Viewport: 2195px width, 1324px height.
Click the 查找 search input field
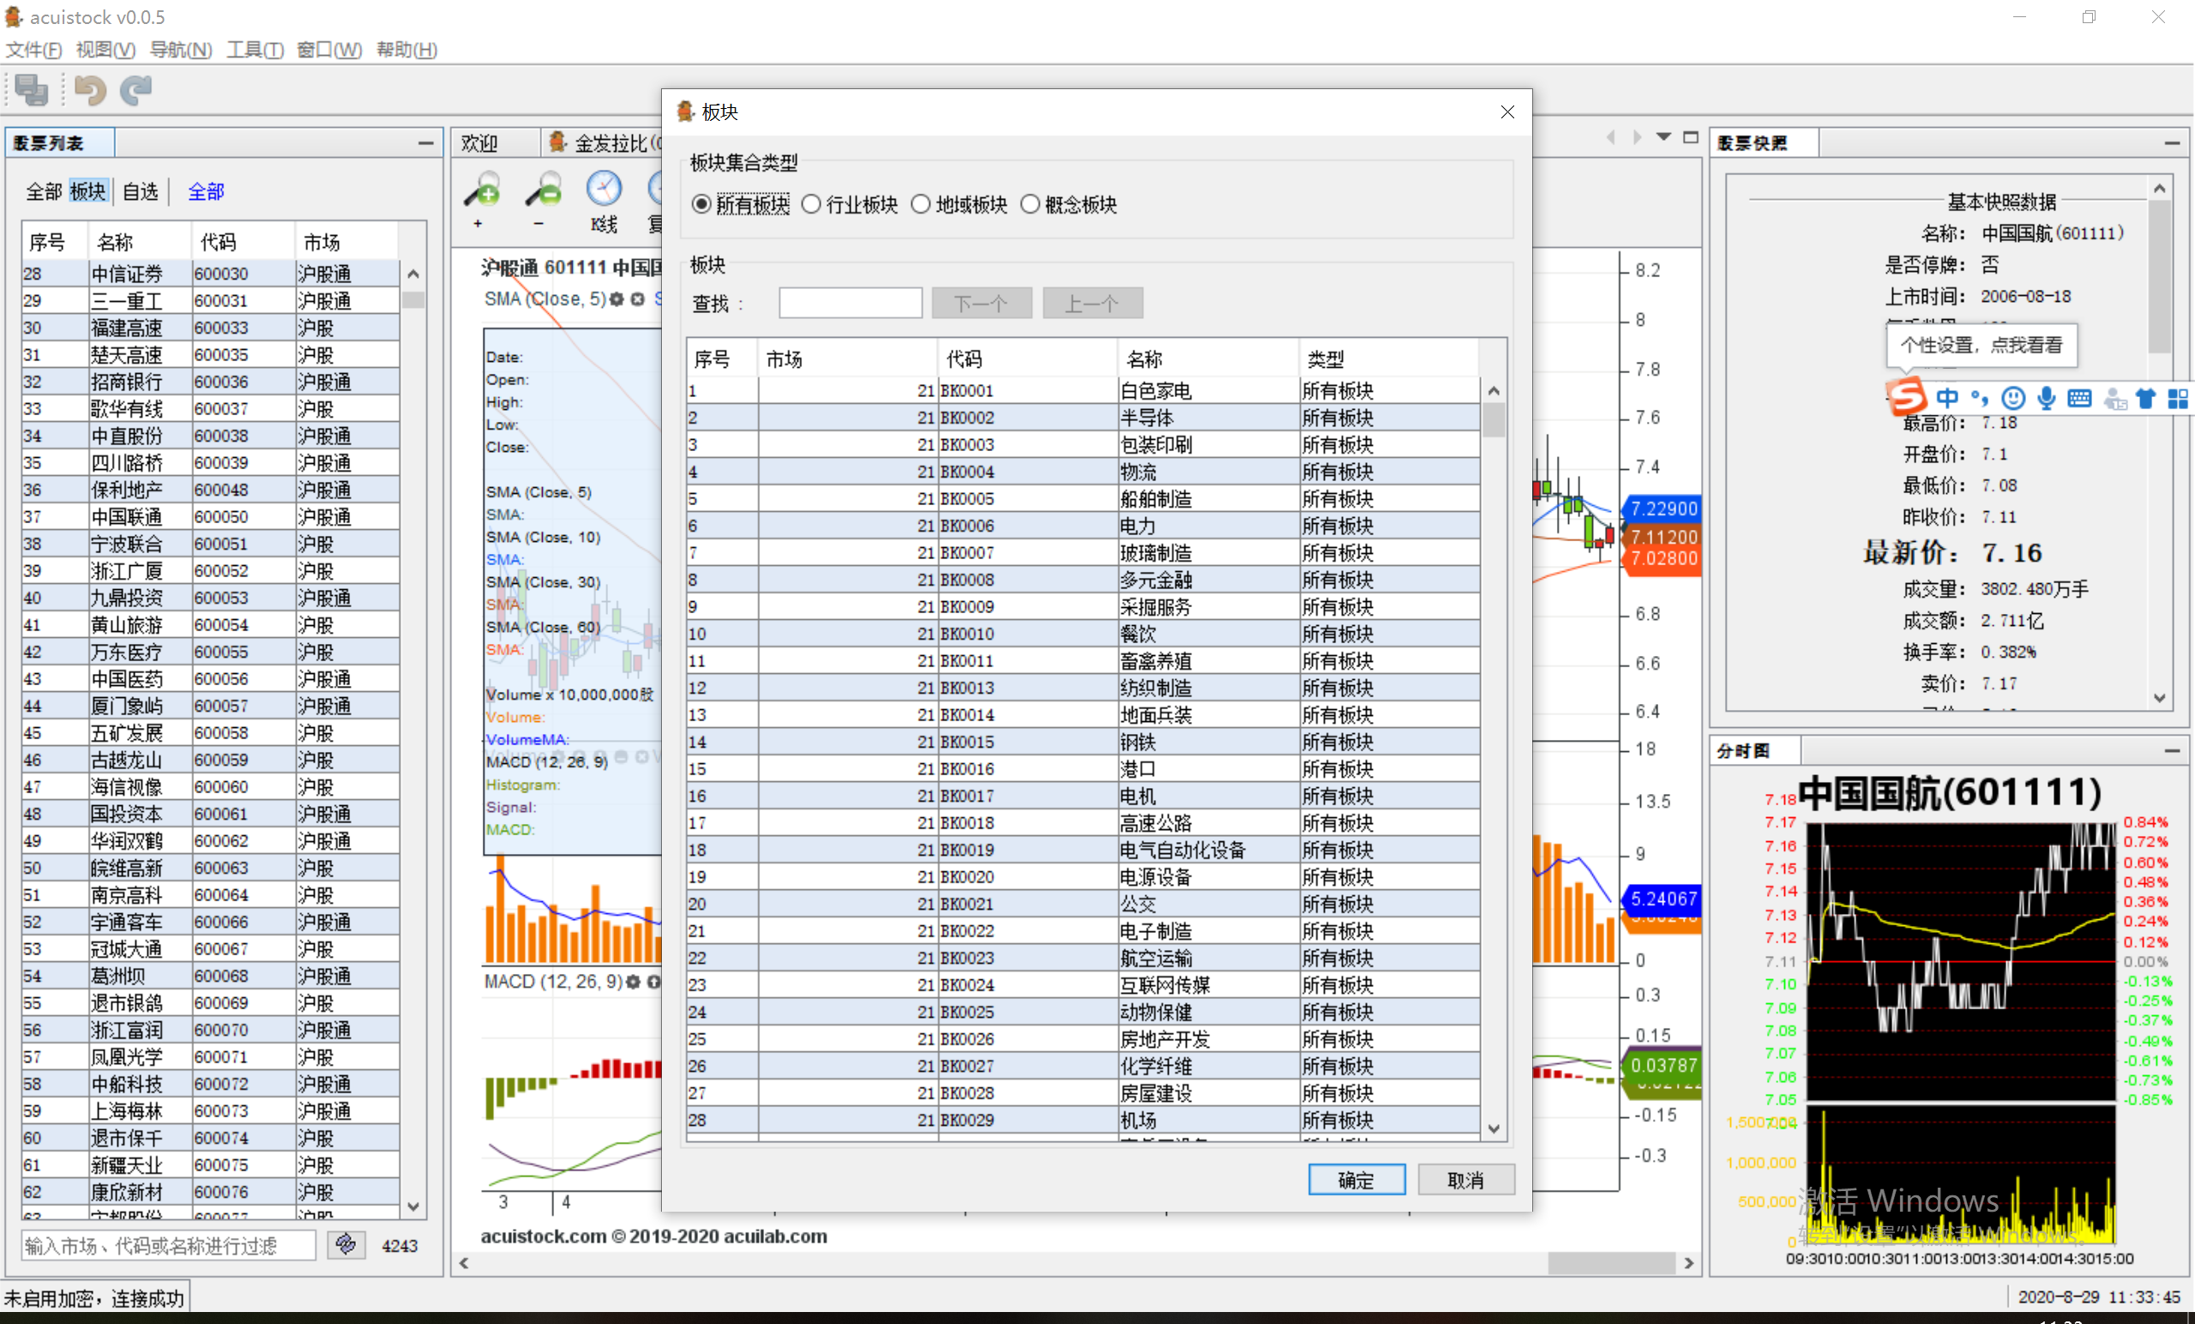point(850,303)
